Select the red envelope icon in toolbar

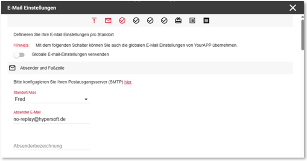click(108, 20)
